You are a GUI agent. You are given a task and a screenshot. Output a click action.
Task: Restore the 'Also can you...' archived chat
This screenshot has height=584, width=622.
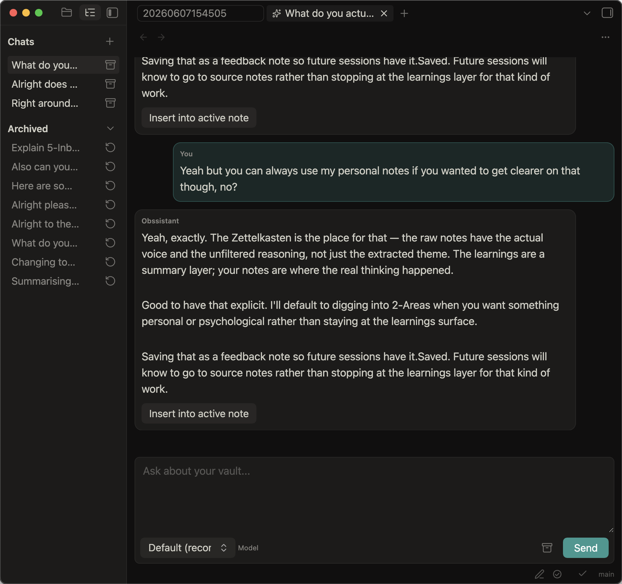[110, 166]
